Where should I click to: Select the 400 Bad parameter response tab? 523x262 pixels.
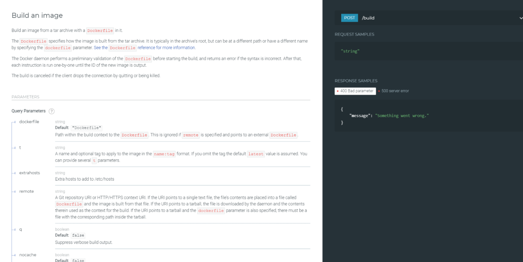pyautogui.click(x=355, y=91)
